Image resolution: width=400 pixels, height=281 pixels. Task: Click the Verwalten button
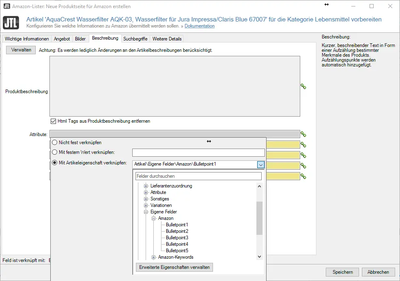21,50
